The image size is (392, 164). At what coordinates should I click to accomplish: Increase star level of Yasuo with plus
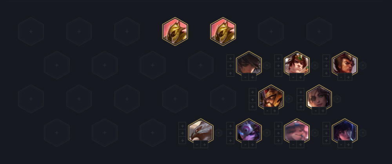coord(252,77)
